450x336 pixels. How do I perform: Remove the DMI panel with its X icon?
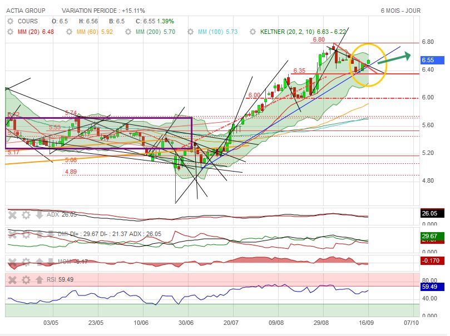click(12, 234)
